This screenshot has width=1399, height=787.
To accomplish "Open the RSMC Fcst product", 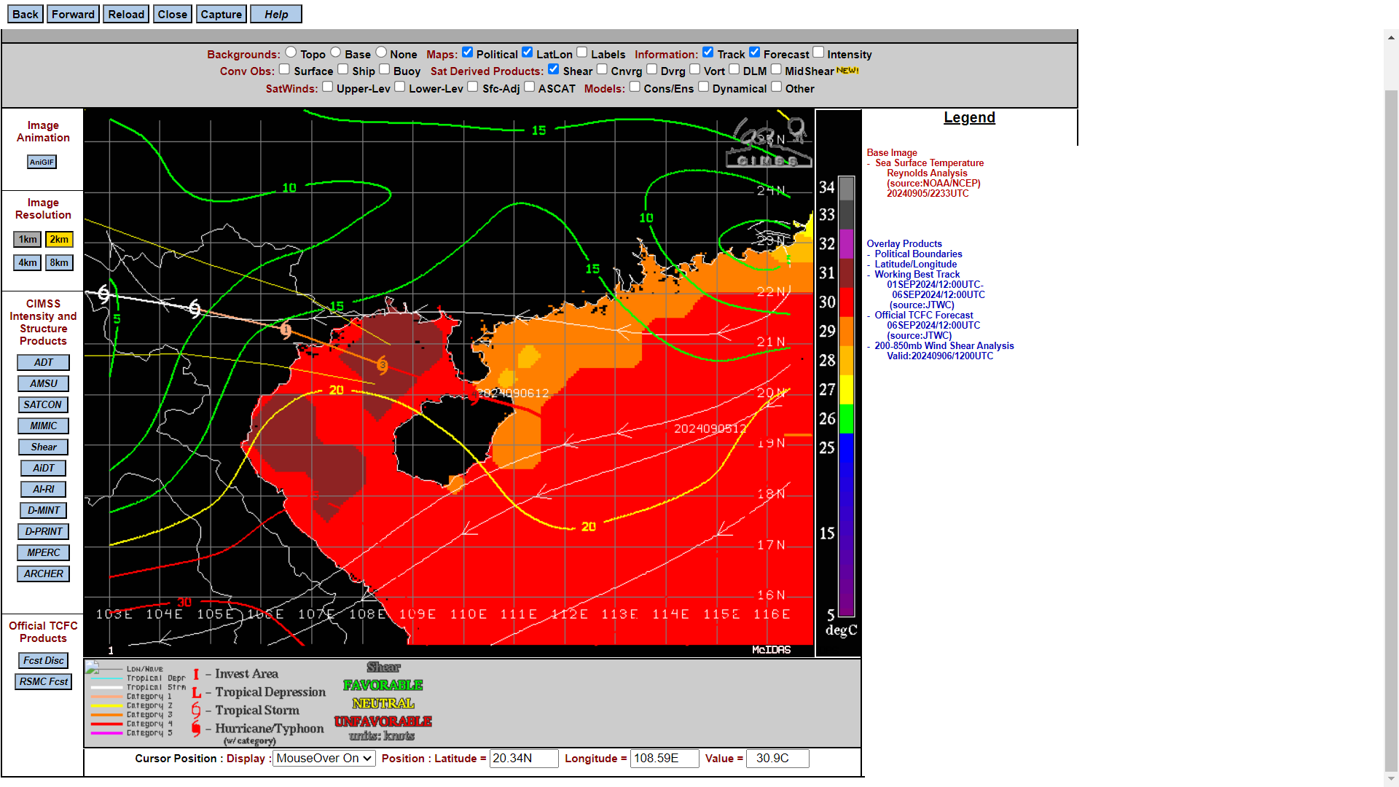I will coord(43,681).
